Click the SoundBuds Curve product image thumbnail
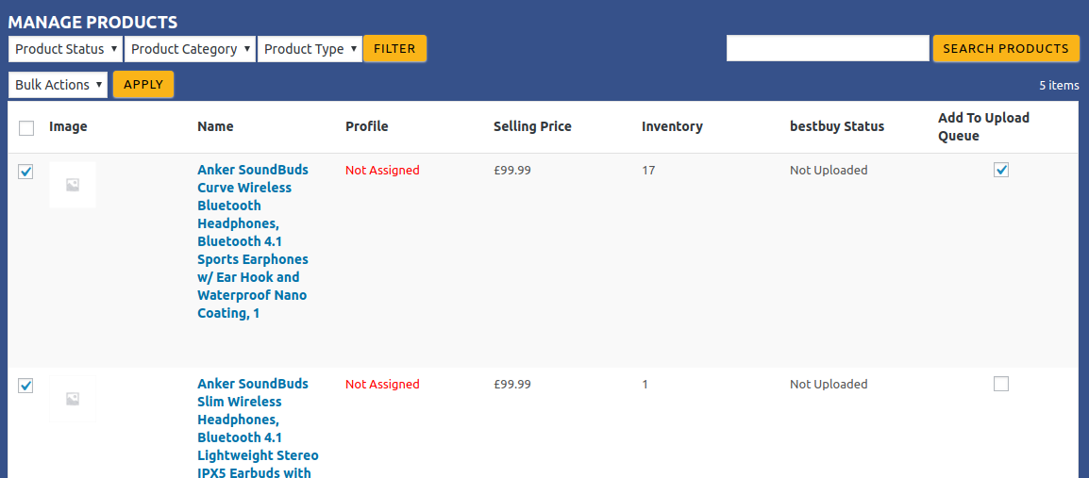The width and height of the screenshot is (1089, 478). pos(73,185)
